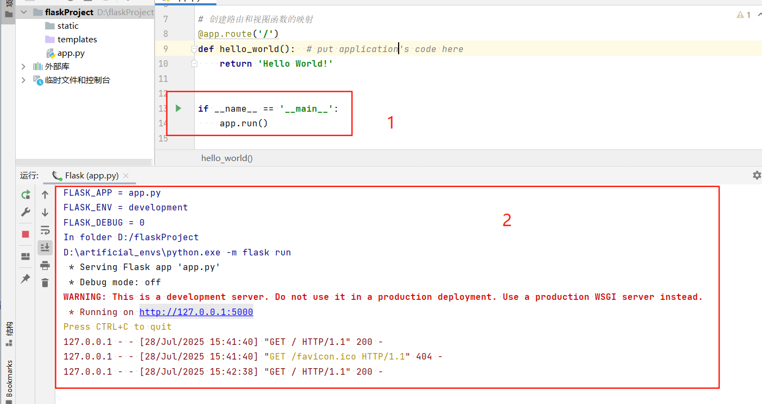Pin the Run tab with the pin icon

pos(25,279)
